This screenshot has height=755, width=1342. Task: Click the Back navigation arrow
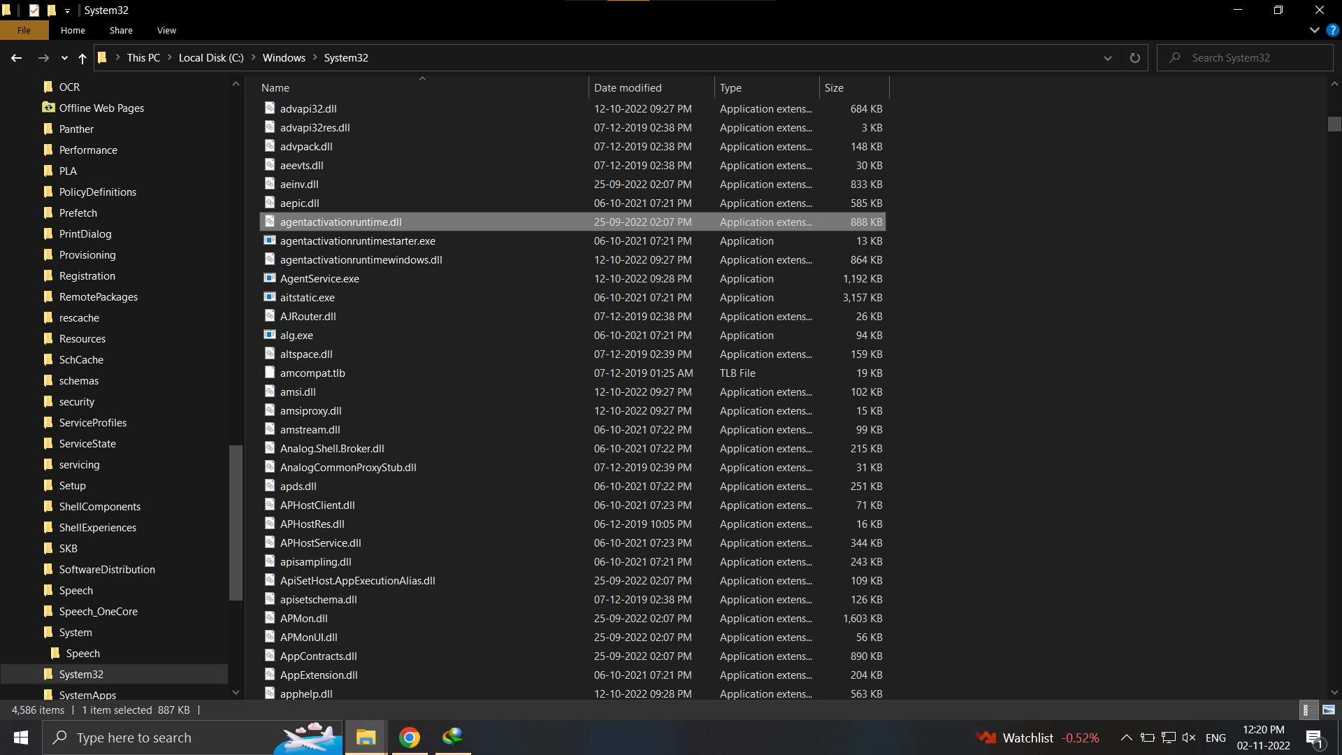pos(17,58)
